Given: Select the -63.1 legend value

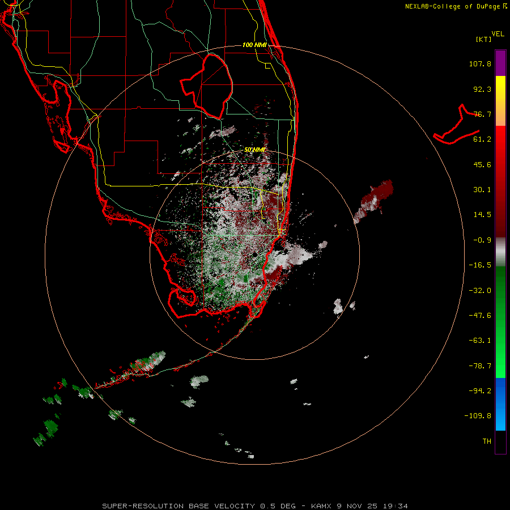Looking at the screenshot, I should coord(480,341).
